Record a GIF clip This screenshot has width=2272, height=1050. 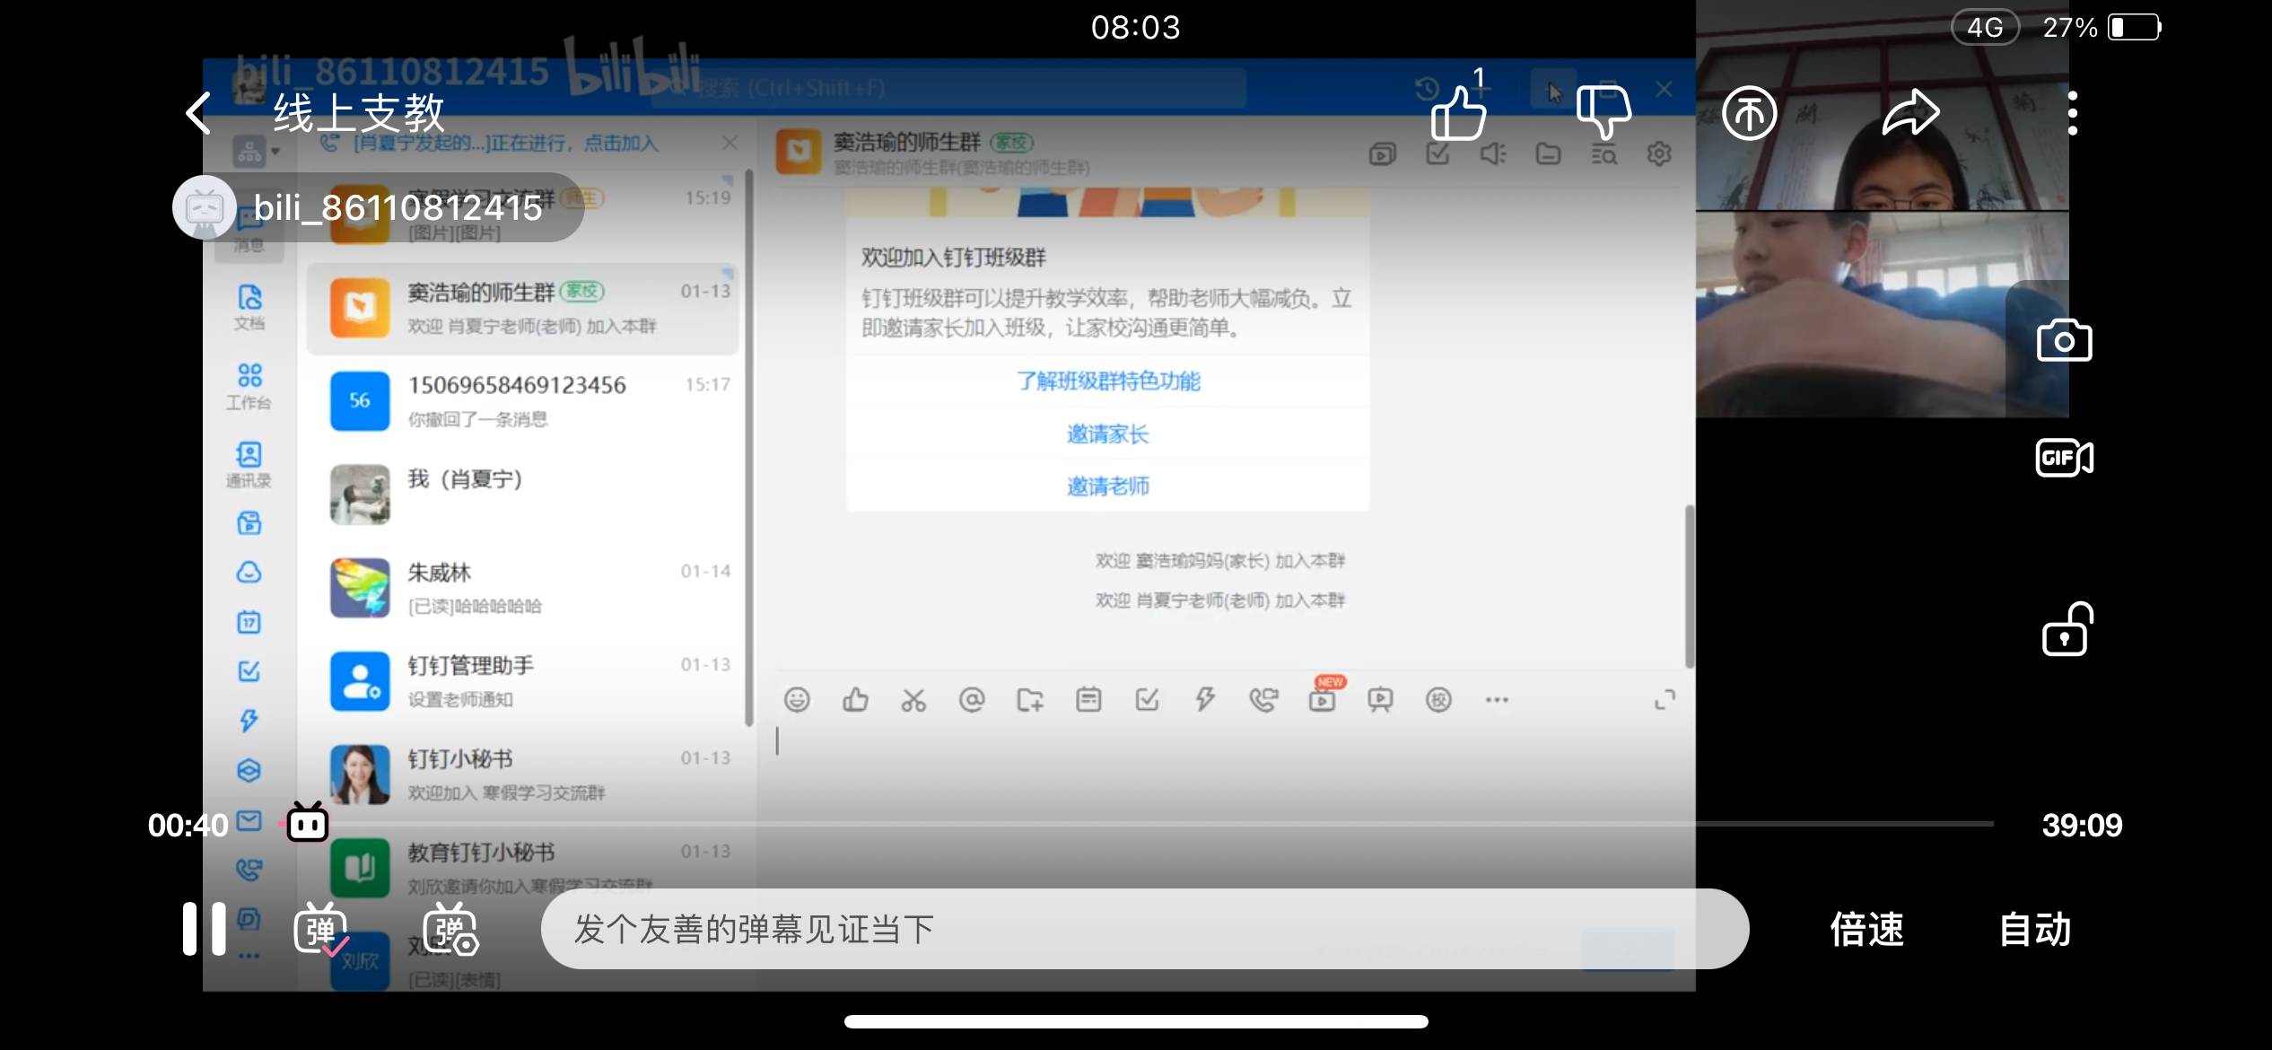click(x=2064, y=458)
